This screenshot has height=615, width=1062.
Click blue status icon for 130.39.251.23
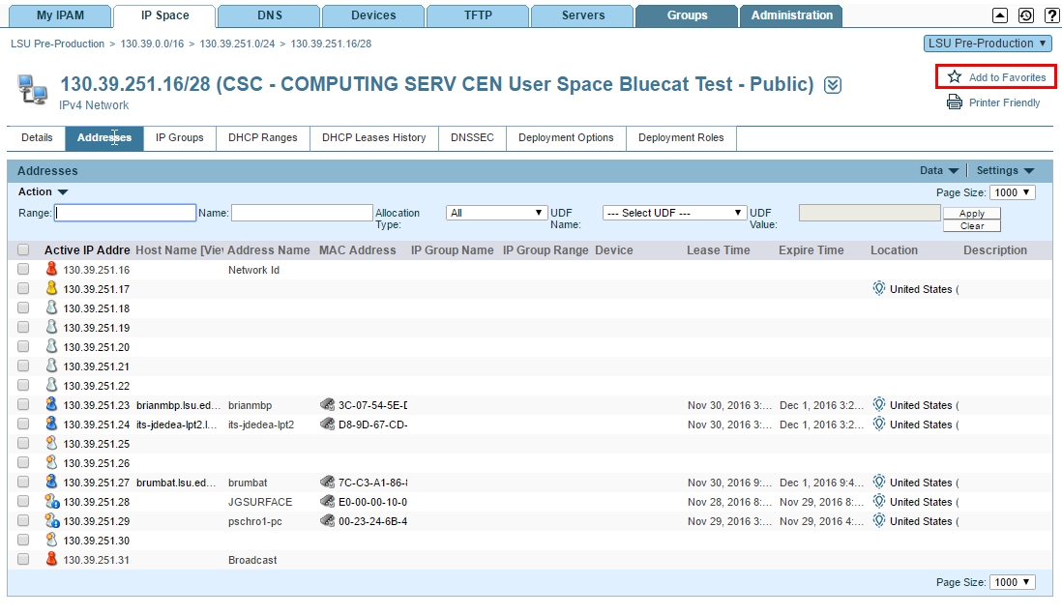tap(51, 404)
